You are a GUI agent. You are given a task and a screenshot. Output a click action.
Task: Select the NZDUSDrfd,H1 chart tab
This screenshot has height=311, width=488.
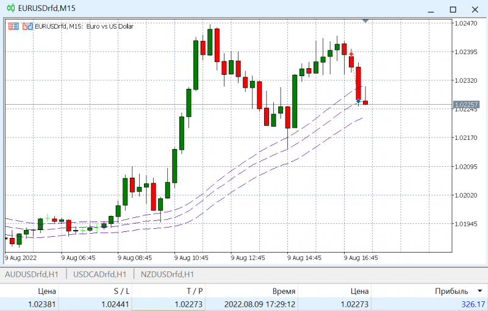point(167,274)
